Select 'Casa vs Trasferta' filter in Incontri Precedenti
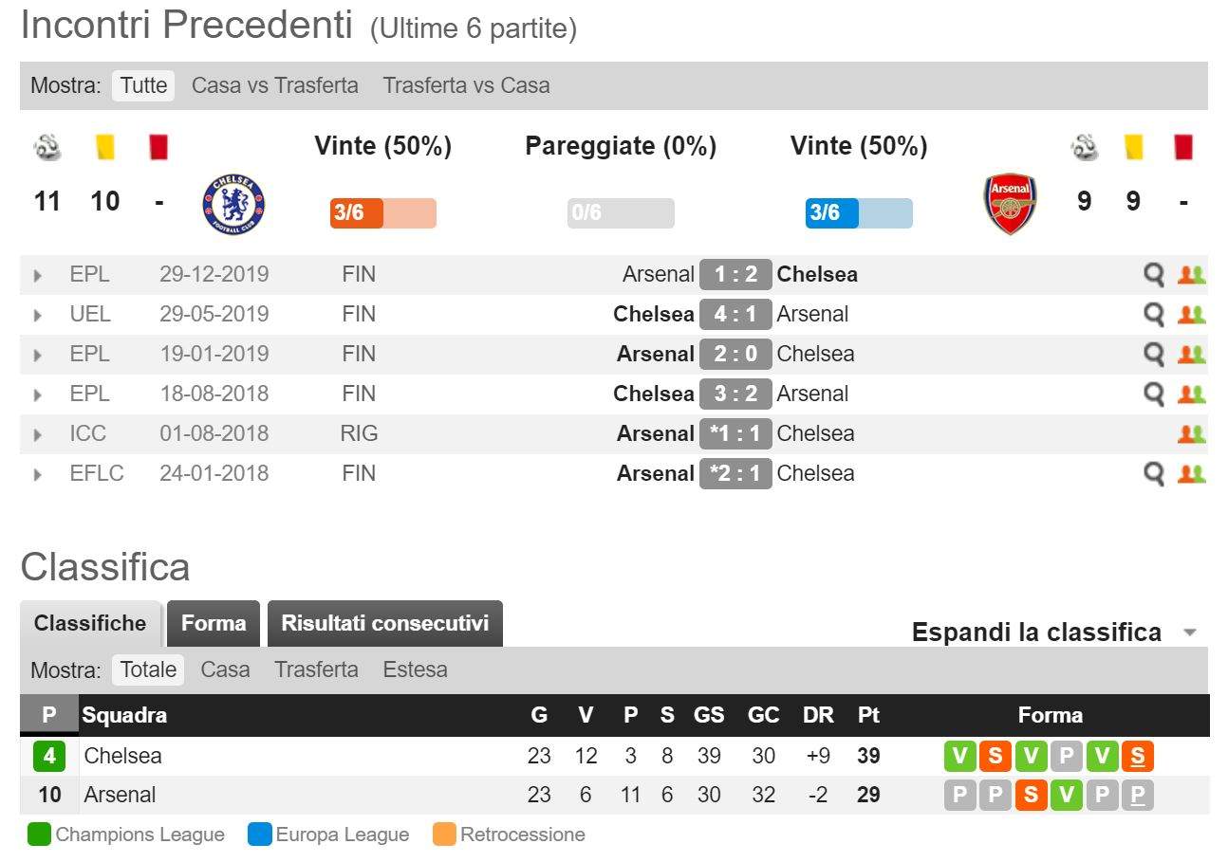The height and width of the screenshot is (862, 1228). click(x=275, y=85)
